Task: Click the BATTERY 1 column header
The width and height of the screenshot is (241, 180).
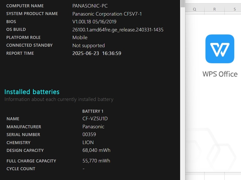Action: click(93, 111)
